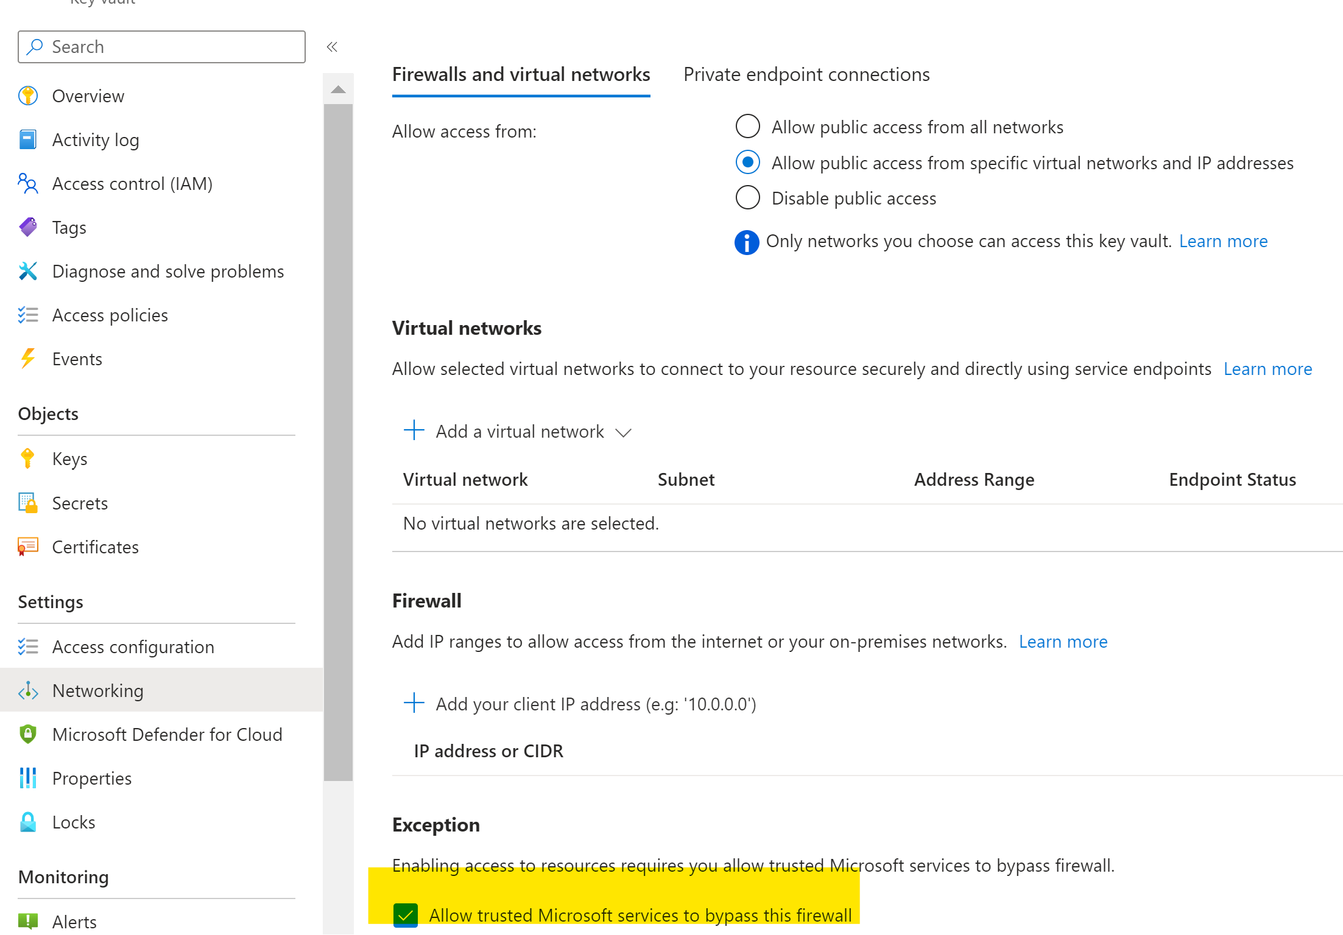This screenshot has width=1343, height=935.
Task: Switch to Private endpoint connections tab
Action: (x=806, y=74)
